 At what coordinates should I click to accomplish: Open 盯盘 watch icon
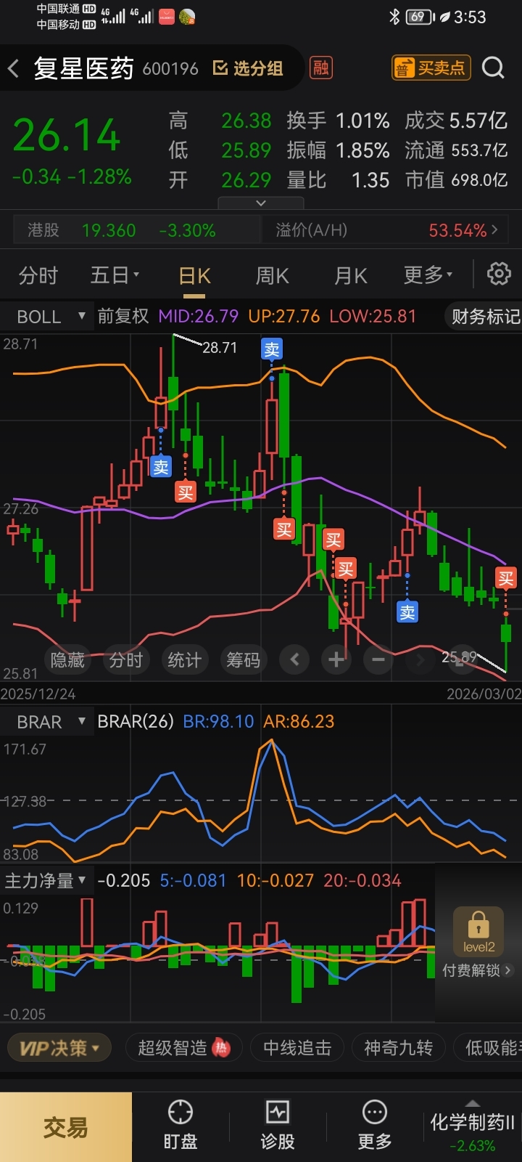[x=180, y=1125]
